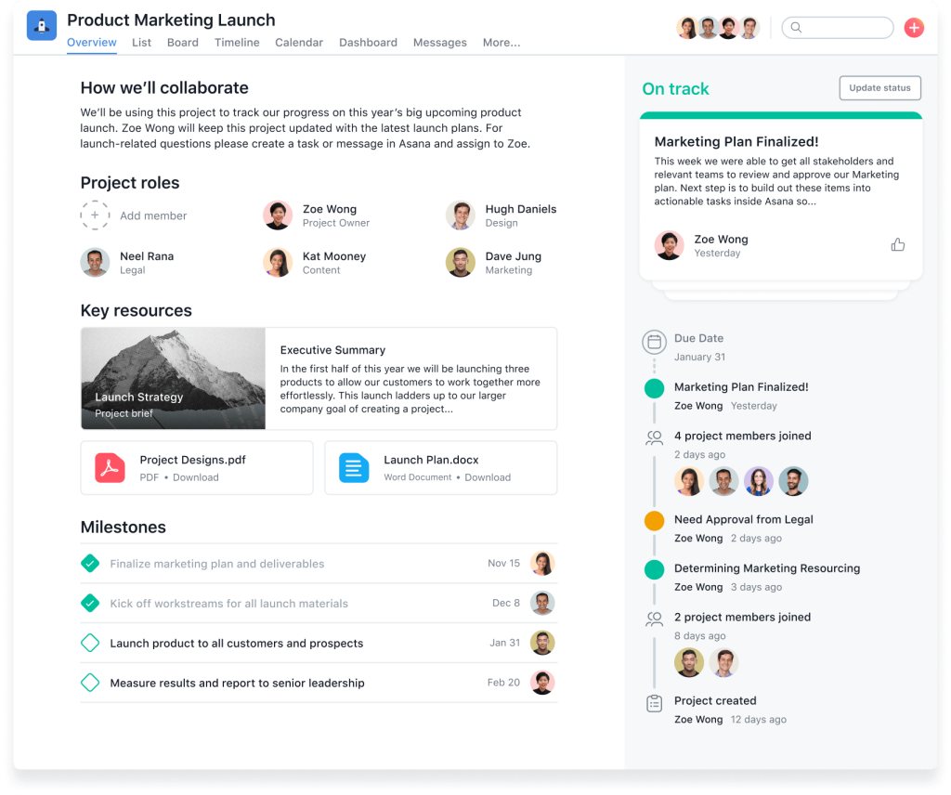Image resolution: width=951 pixels, height=795 pixels.
Task: Open the Launch Strategy project brief thumbnail
Action: pyautogui.click(x=173, y=379)
